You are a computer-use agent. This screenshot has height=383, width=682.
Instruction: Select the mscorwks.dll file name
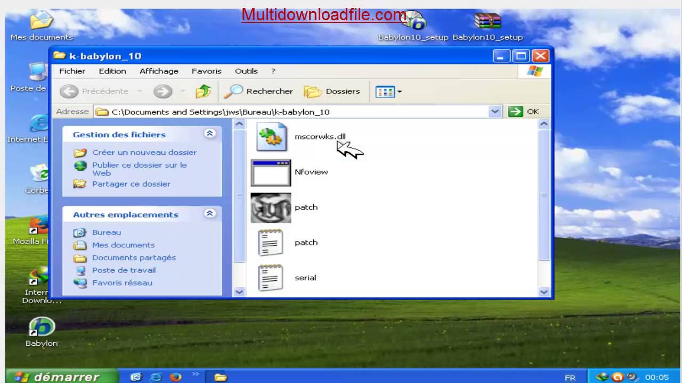coord(320,137)
